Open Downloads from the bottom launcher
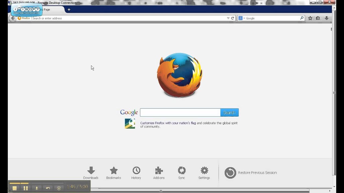Viewport: 344px width, 193px height. point(91,173)
